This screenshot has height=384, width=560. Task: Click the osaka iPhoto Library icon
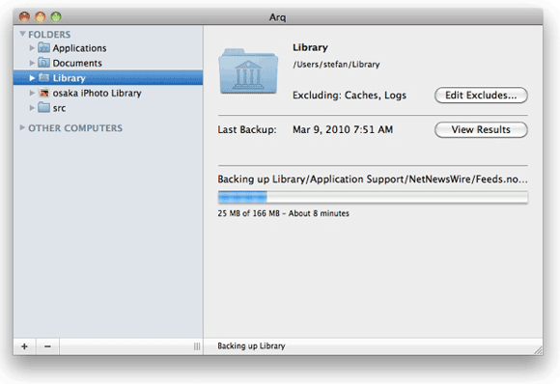coord(43,93)
